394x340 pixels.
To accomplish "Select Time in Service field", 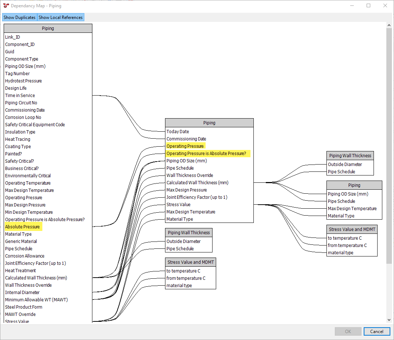I will [20, 96].
